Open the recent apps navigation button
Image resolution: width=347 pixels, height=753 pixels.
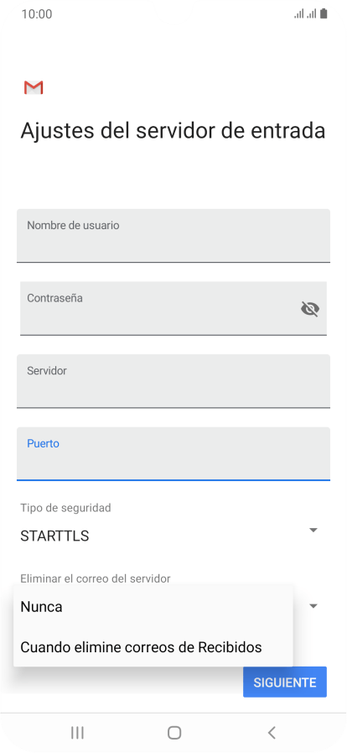coord(77,732)
